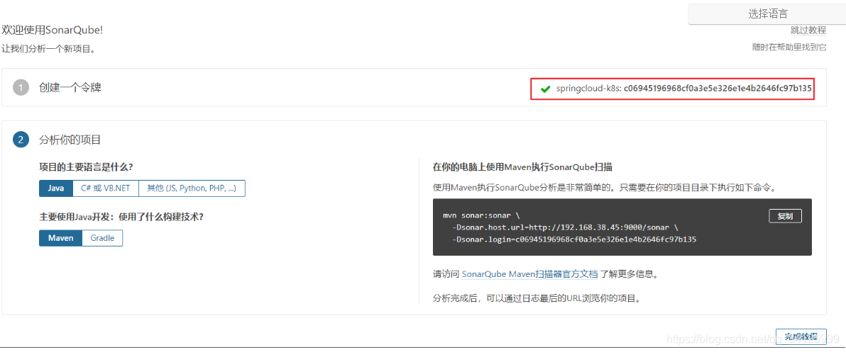Choose 其他 (JS, Python, PHP, ...) option

(192, 188)
